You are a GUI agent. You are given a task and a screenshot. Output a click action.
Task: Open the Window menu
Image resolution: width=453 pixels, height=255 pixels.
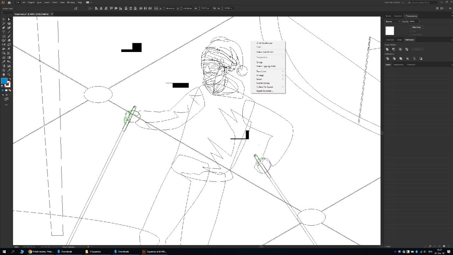(x=71, y=2)
